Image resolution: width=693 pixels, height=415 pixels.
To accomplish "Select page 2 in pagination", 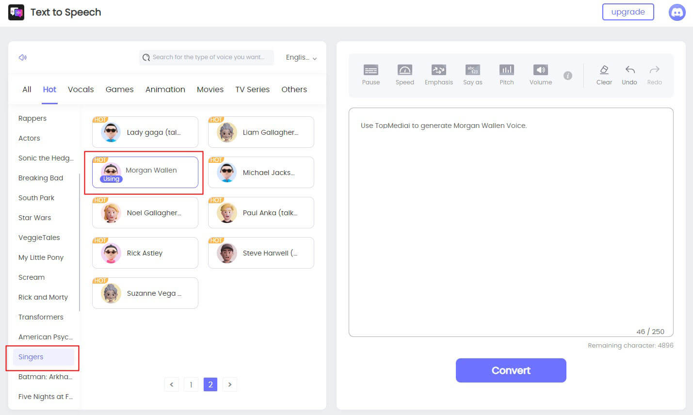I will (x=210, y=384).
